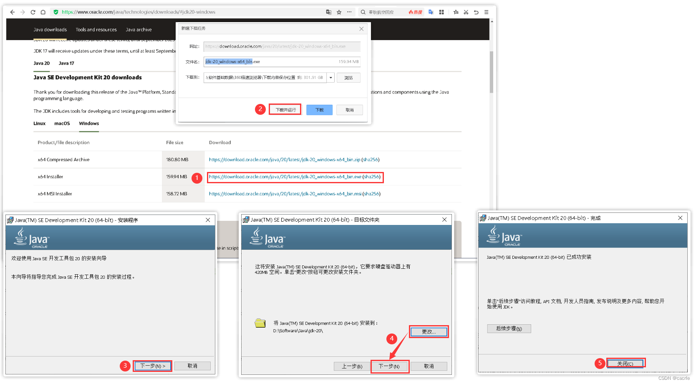The height and width of the screenshot is (384, 696).
Task: Close the JDK 20 setup wizard window
Action: point(208,220)
